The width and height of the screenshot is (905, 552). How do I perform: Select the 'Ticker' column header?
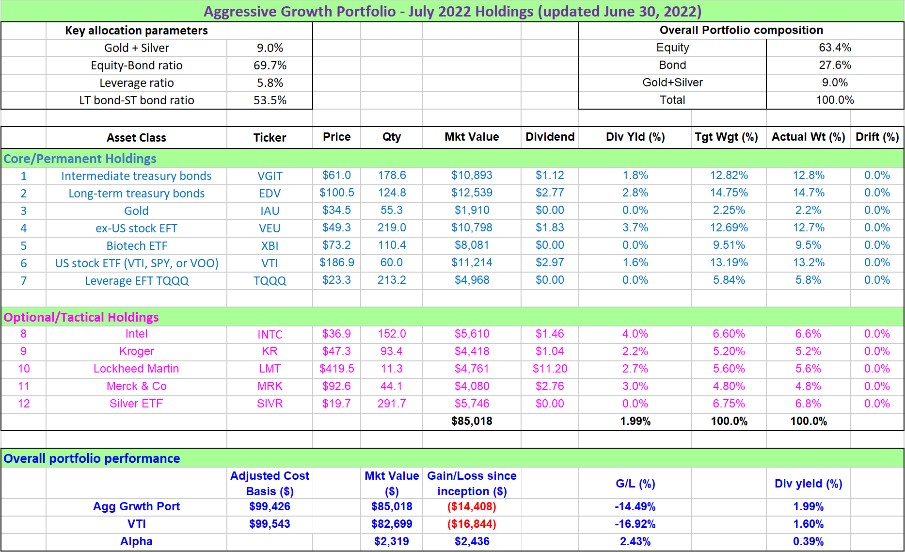click(270, 138)
